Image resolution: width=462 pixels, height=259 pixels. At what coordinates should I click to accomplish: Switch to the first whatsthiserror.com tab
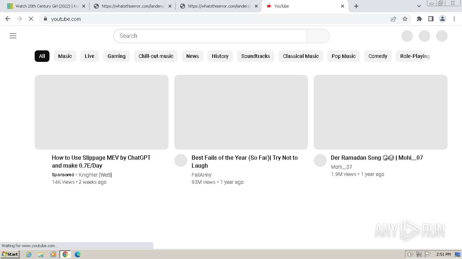click(132, 6)
